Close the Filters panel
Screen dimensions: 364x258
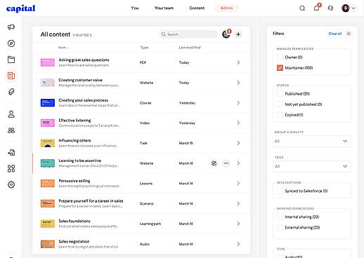click(x=349, y=34)
